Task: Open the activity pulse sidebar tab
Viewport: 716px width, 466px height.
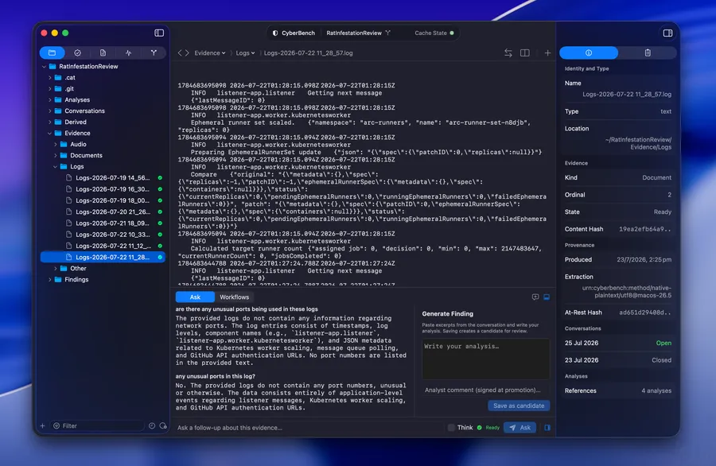Action: [x=128, y=53]
